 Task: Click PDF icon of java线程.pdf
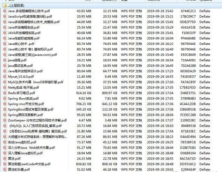point(5,60)
